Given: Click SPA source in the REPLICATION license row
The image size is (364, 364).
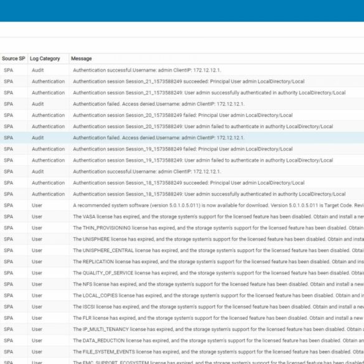Looking at the screenshot, I should (8, 261).
